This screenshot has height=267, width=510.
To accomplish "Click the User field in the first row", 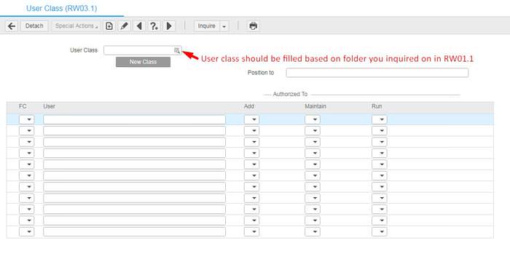I will pos(134,119).
